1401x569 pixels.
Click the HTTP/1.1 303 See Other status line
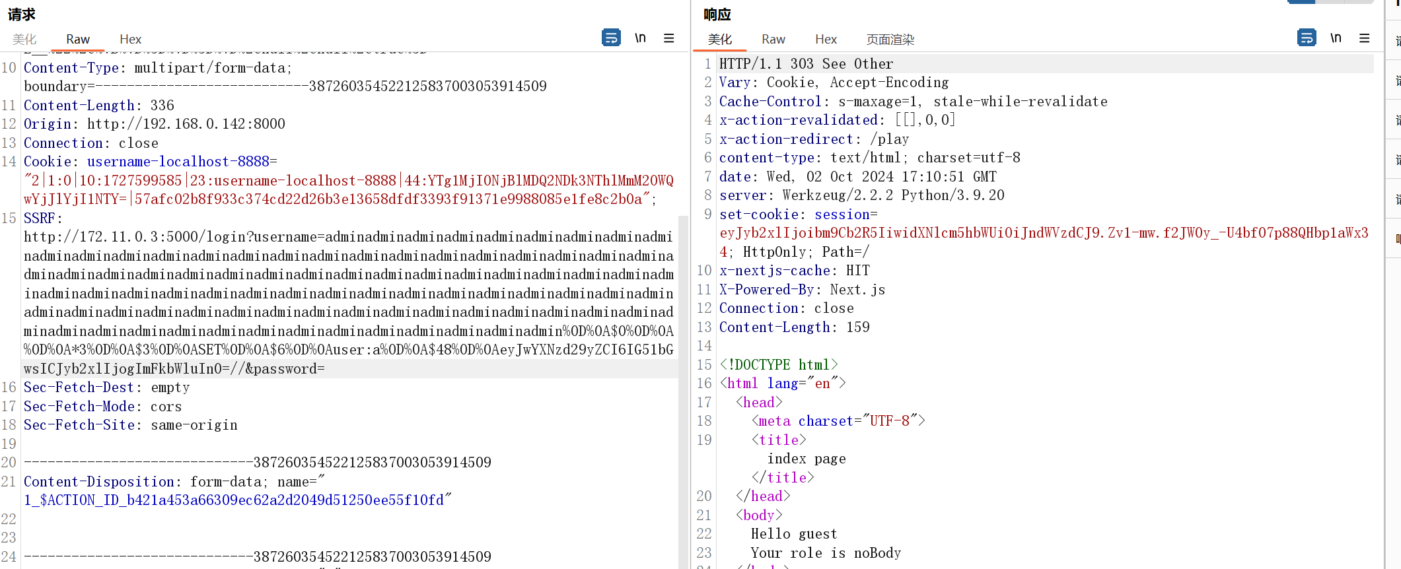[807, 63]
